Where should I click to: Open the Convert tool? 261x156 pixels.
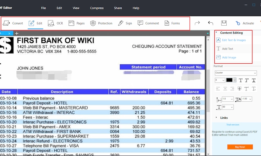(13, 23)
